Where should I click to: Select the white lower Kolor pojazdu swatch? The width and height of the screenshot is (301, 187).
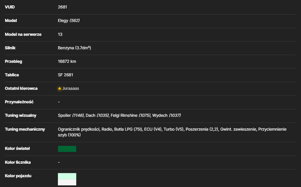[x=67, y=182]
